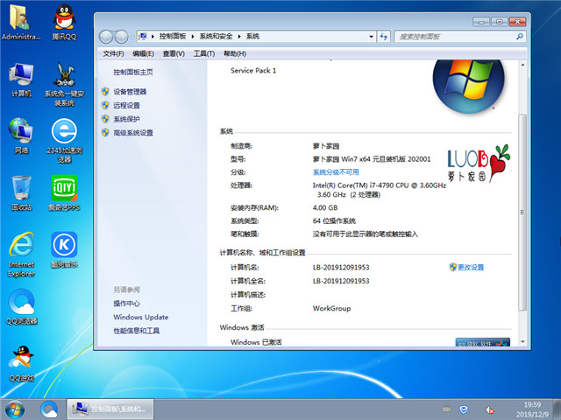The width and height of the screenshot is (561, 420).
Task: Click the muted volume tray icon
Action: tap(489, 409)
